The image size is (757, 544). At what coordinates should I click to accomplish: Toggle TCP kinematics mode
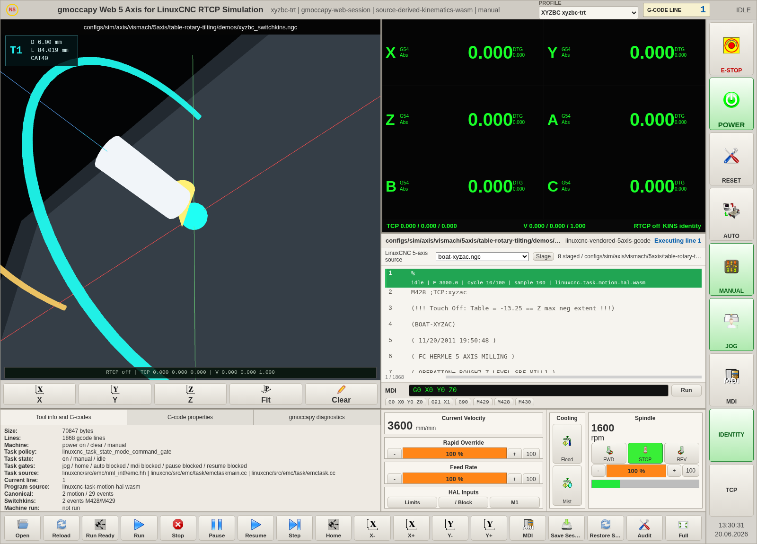click(x=731, y=490)
